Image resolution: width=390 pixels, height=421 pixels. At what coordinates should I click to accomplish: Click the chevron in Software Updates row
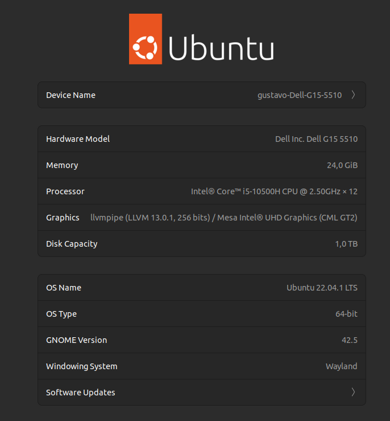point(353,393)
